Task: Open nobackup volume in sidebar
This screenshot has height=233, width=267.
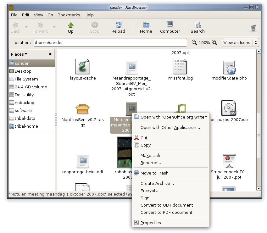Action: [x=32, y=103]
